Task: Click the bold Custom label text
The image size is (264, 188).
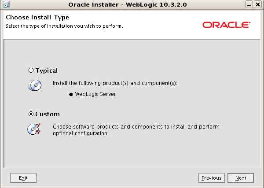Action: point(48,114)
